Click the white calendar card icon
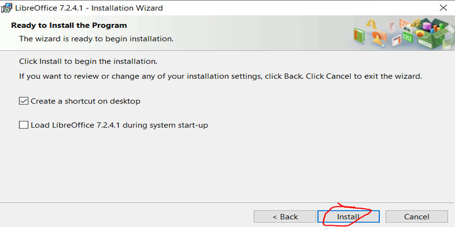 tap(396, 40)
